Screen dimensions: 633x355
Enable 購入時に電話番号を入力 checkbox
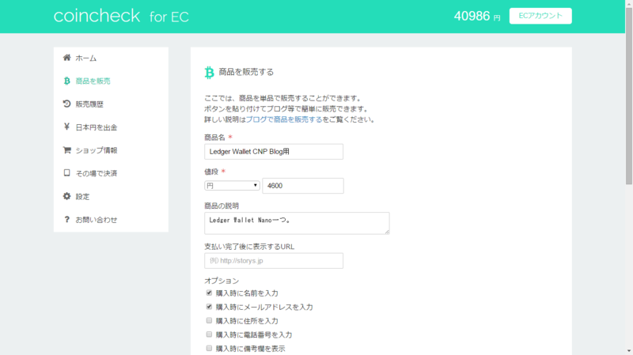point(209,334)
